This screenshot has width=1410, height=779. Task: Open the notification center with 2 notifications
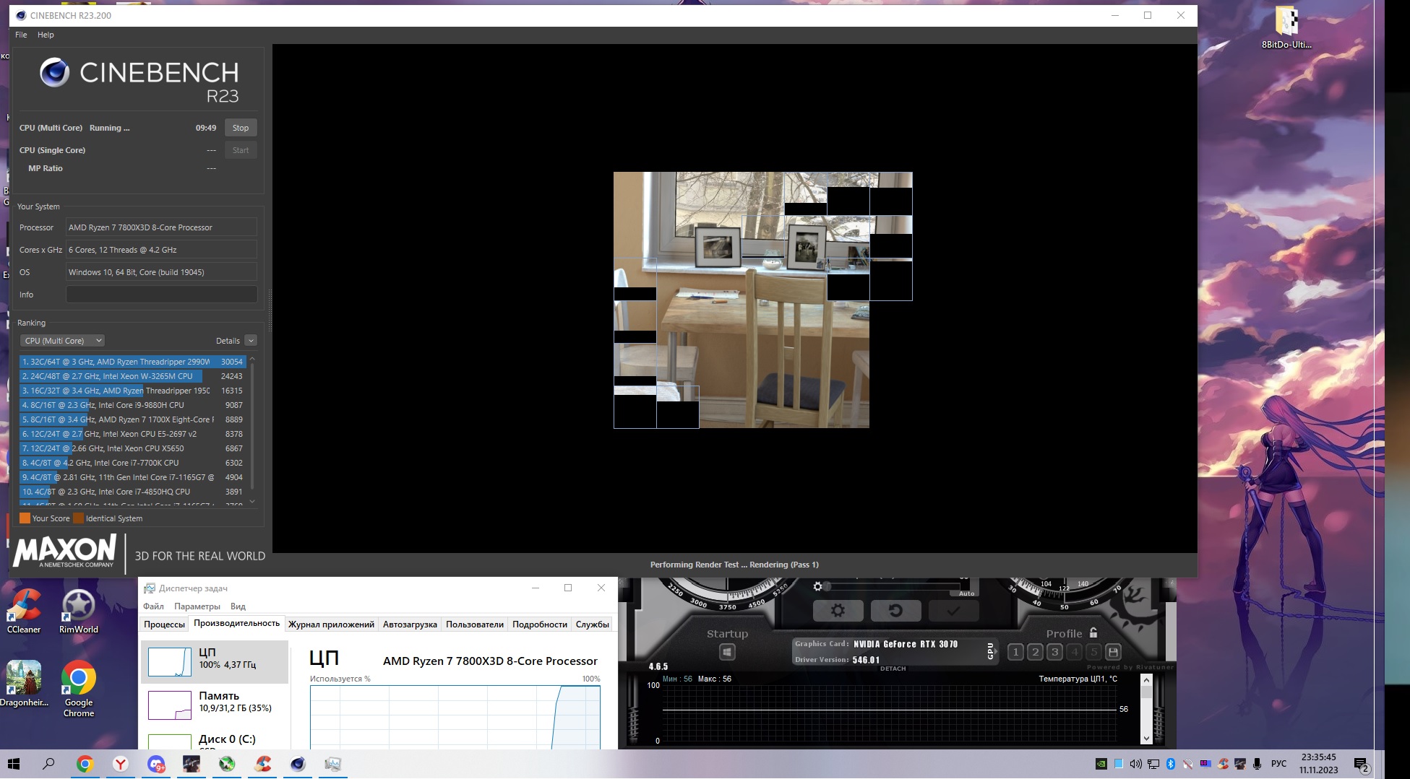[x=1361, y=765]
